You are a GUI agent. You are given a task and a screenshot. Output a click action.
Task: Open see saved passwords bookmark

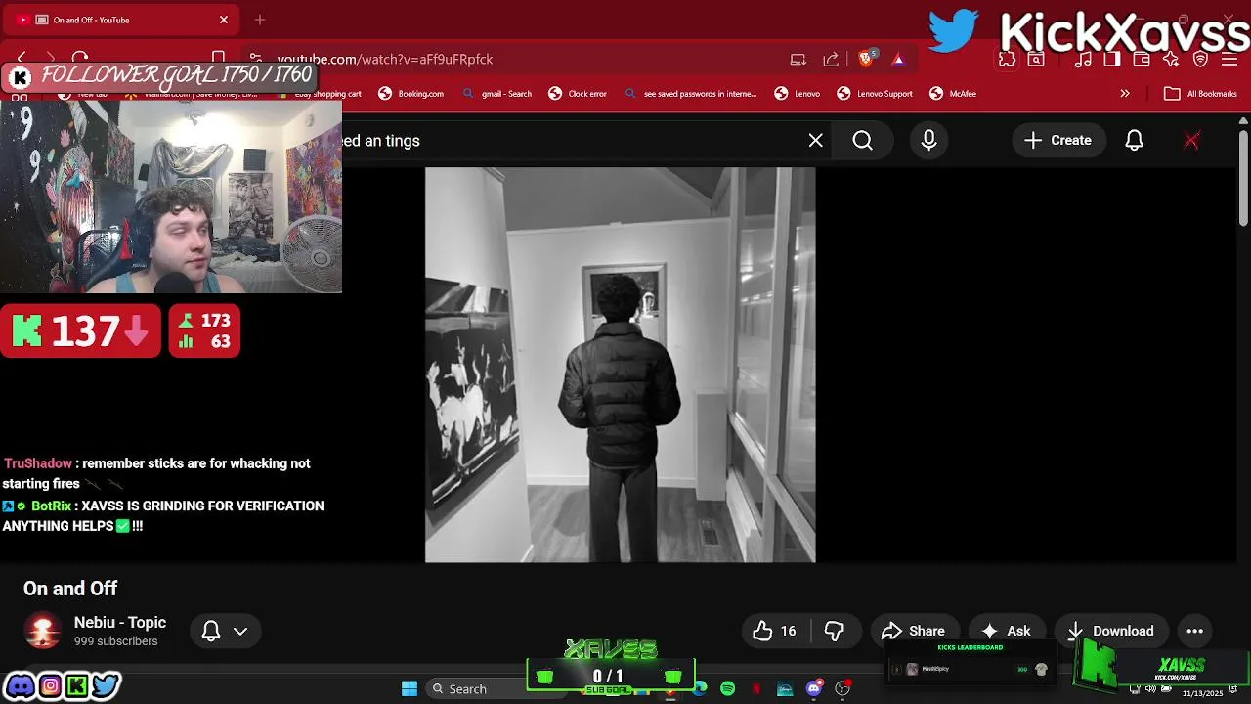click(x=691, y=94)
